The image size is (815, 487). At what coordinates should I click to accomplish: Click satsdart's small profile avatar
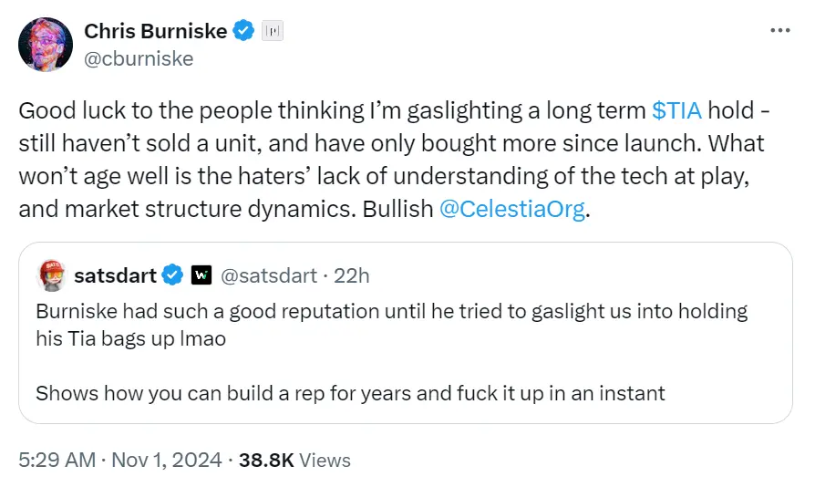[x=50, y=275]
